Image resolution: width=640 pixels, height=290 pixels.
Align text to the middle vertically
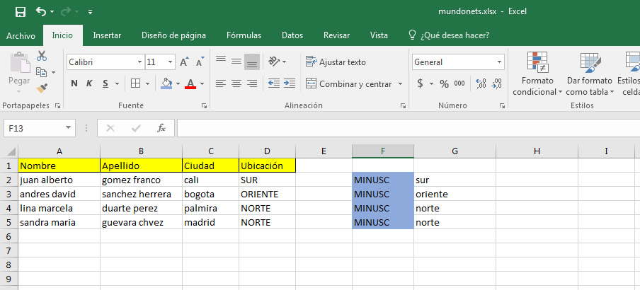point(236,62)
